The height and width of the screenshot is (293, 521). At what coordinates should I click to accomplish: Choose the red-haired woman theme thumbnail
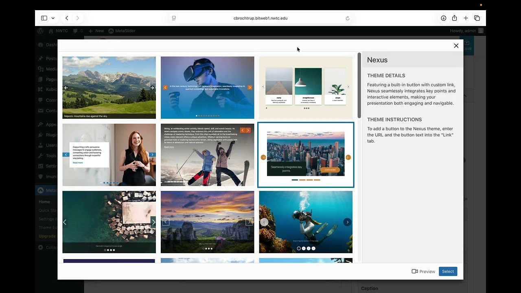point(109,155)
